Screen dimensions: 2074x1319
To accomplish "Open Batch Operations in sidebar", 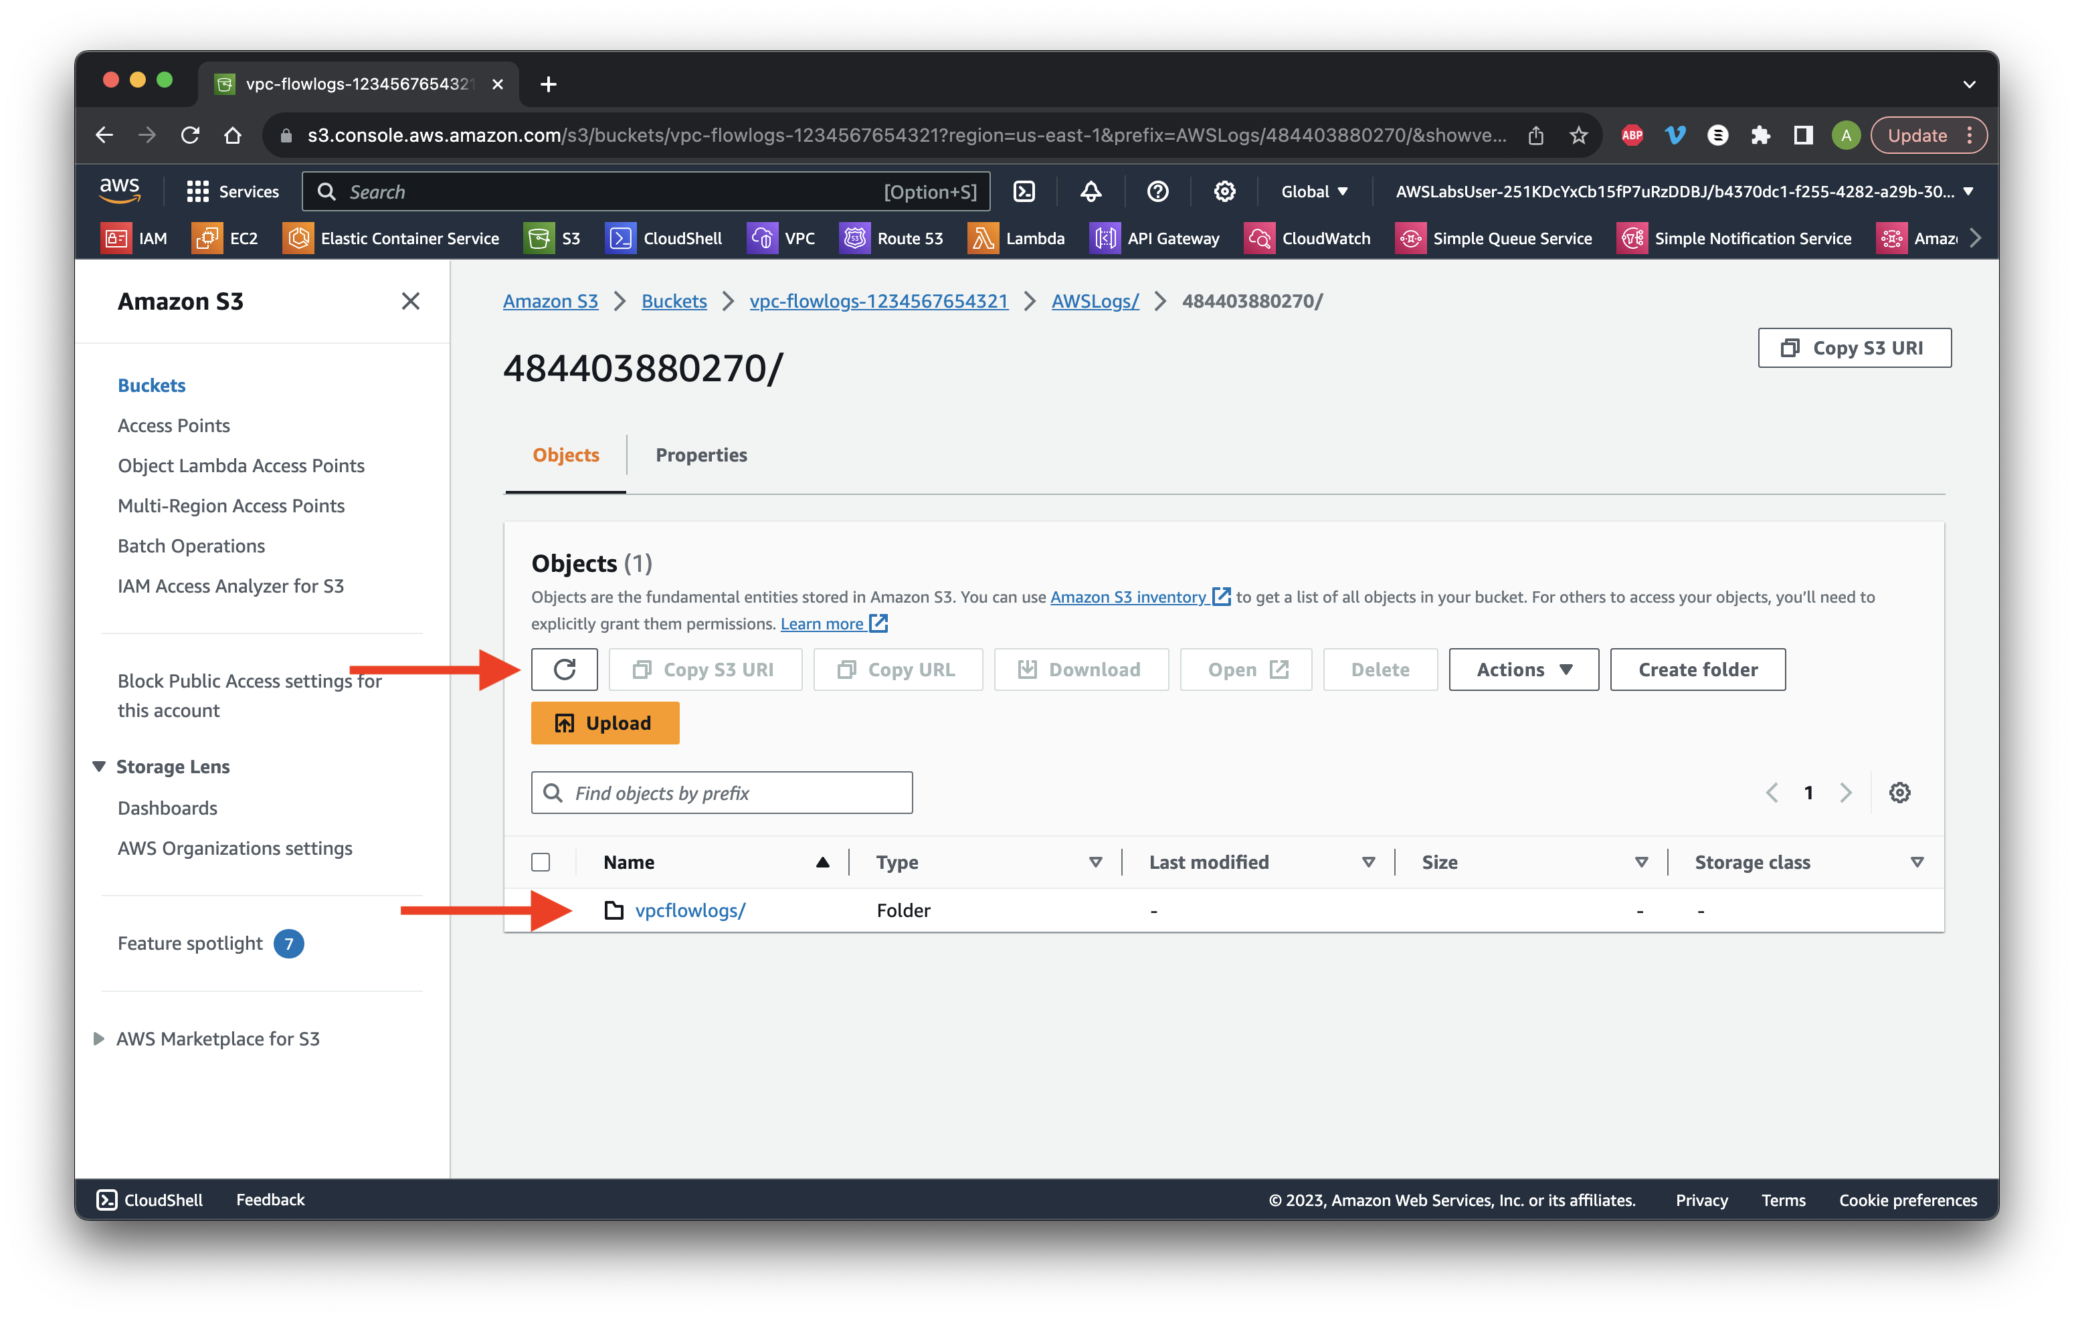I will [x=191, y=545].
